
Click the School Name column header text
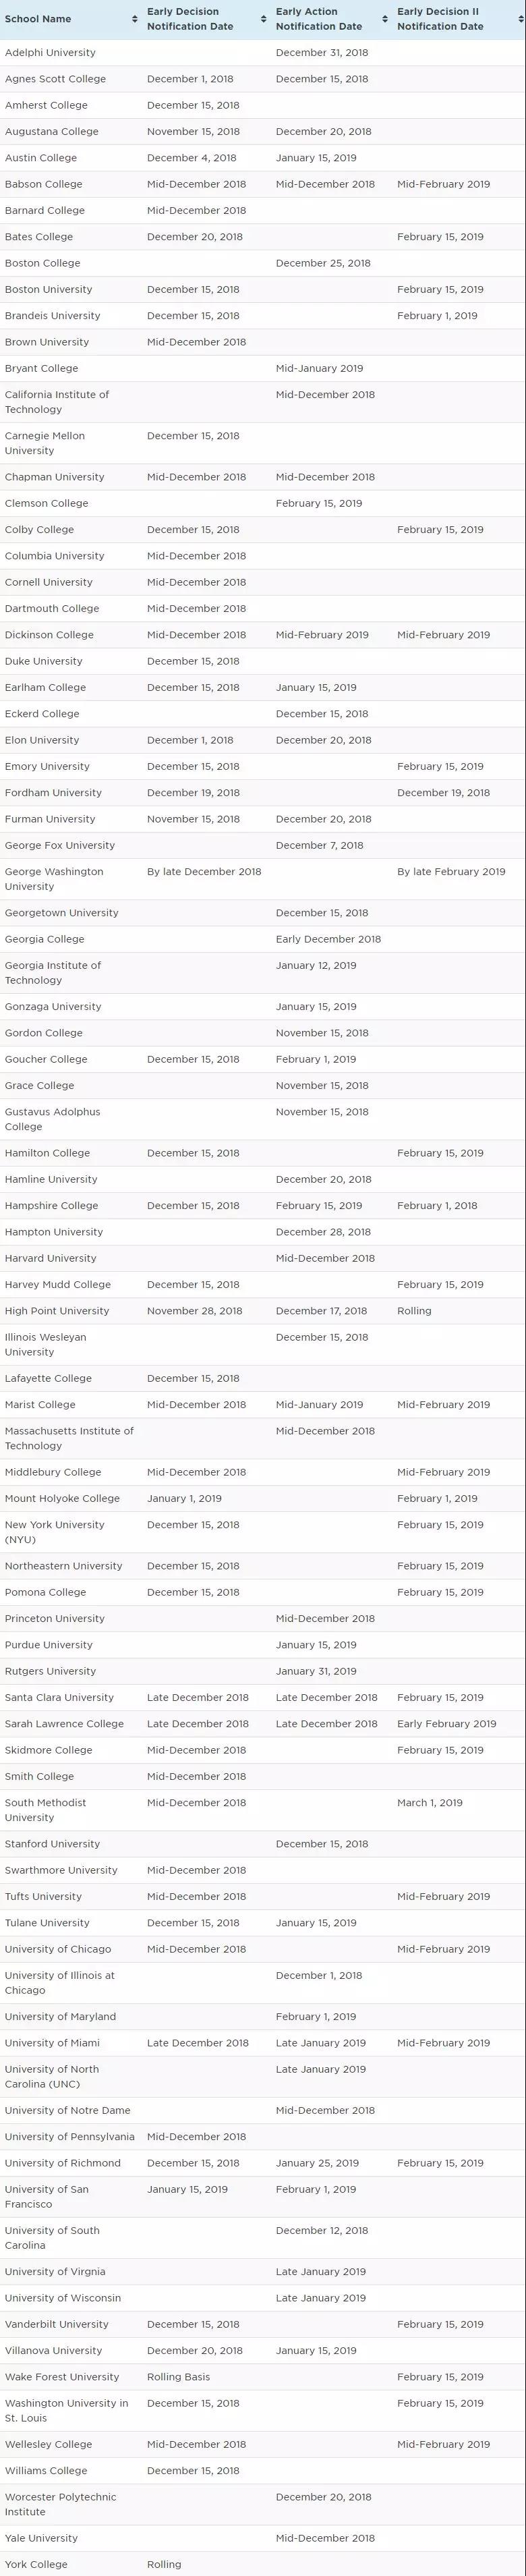(38, 19)
